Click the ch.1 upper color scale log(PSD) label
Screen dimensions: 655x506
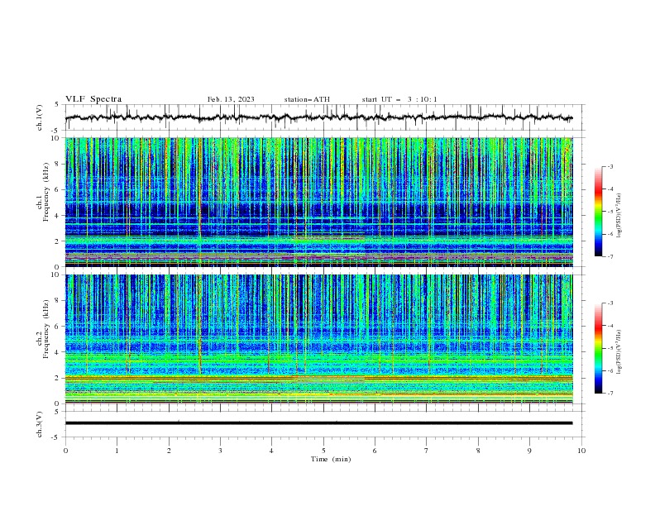pyautogui.click(x=619, y=216)
